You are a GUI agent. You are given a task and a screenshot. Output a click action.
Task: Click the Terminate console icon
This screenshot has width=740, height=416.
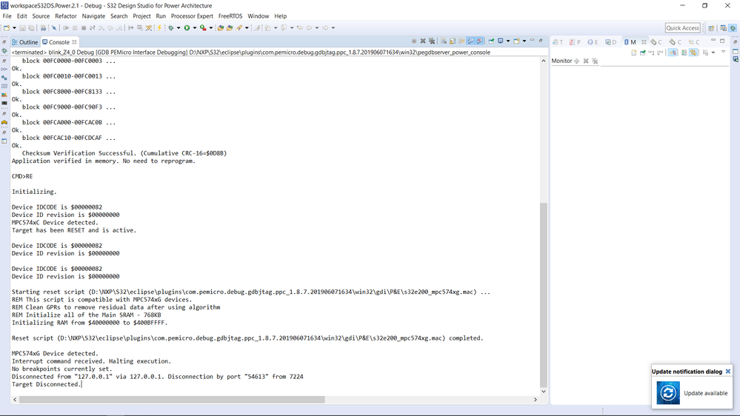tap(414, 41)
